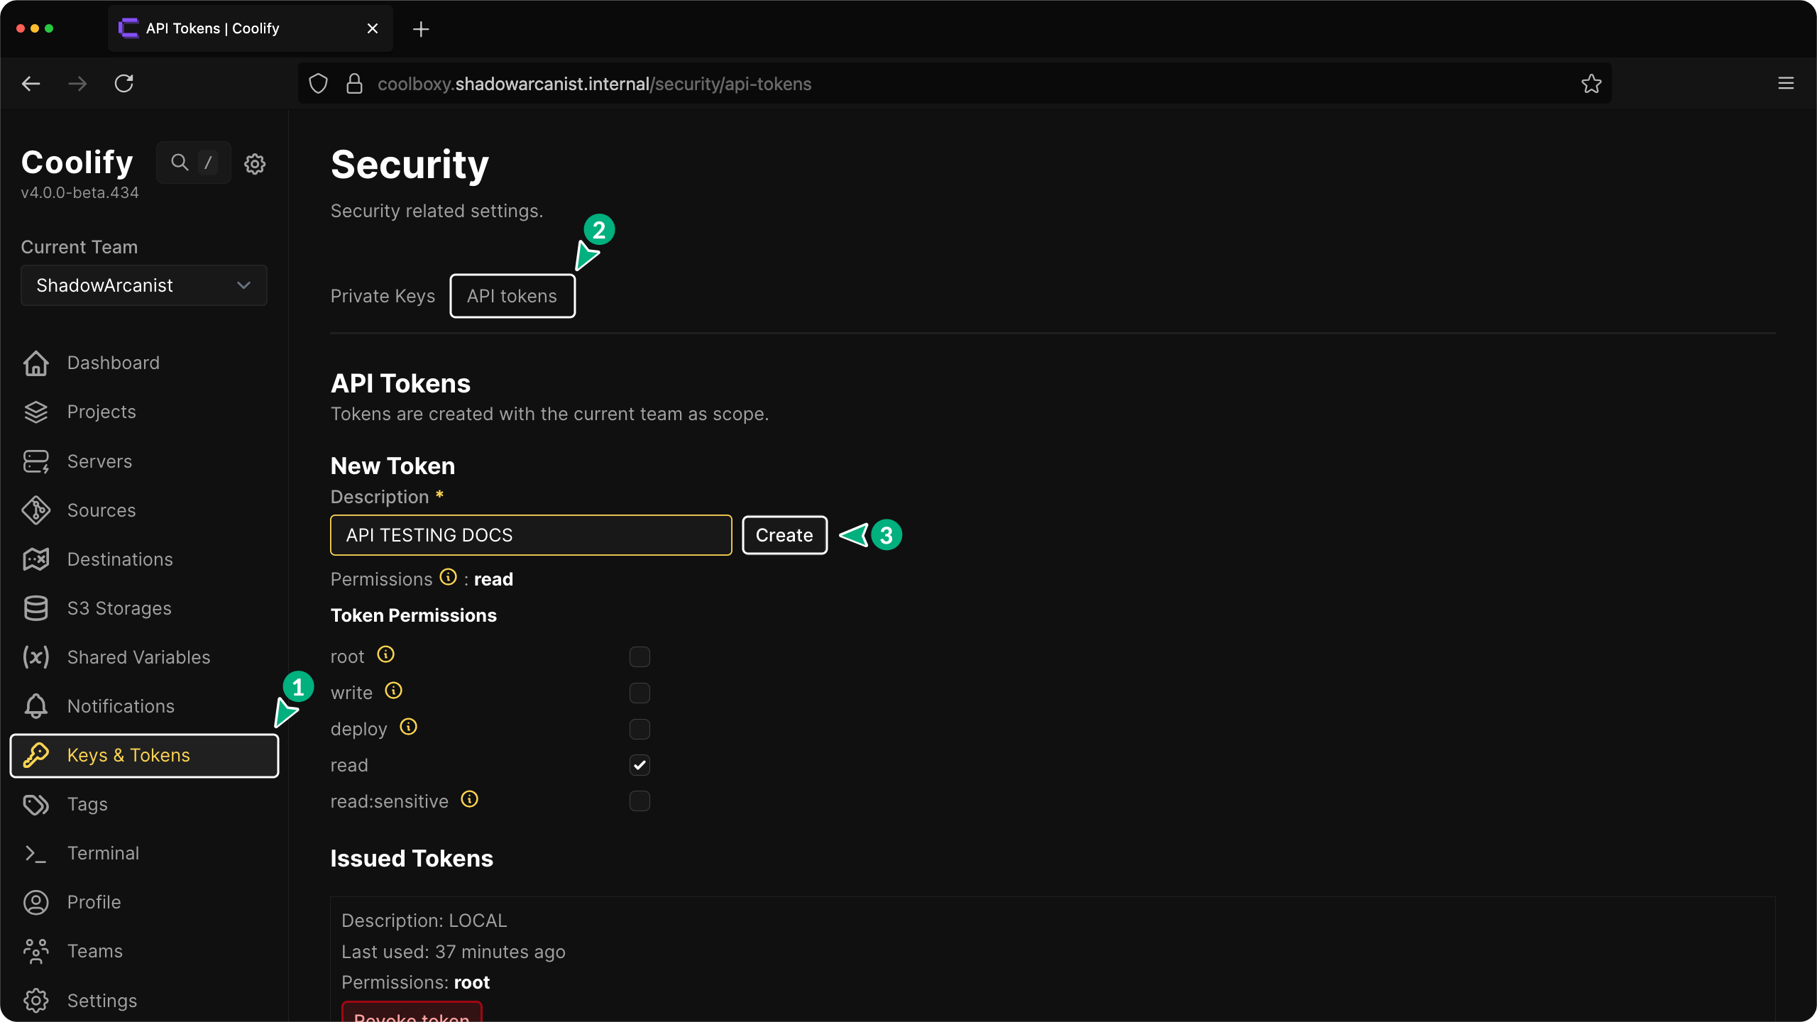Enable the root permission checkbox
Screen dimensions: 1817x1022
pyautogui.click(x=639, y=656)
